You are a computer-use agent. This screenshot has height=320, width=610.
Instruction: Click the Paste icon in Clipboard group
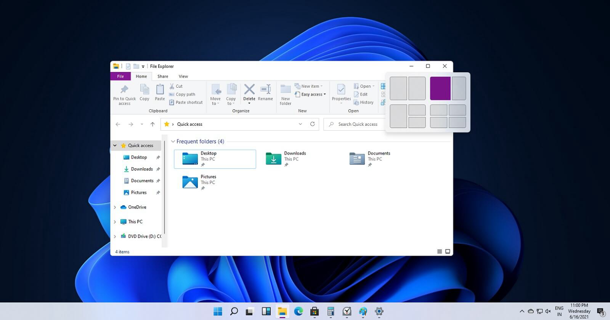tap(160, 90)
